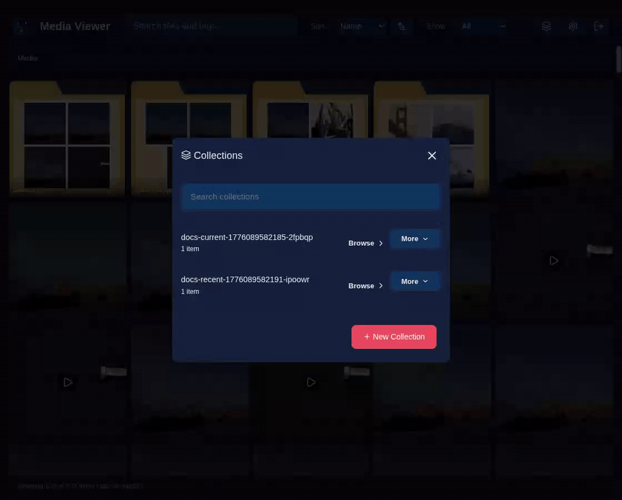Create a New Collection

point(393,337)
